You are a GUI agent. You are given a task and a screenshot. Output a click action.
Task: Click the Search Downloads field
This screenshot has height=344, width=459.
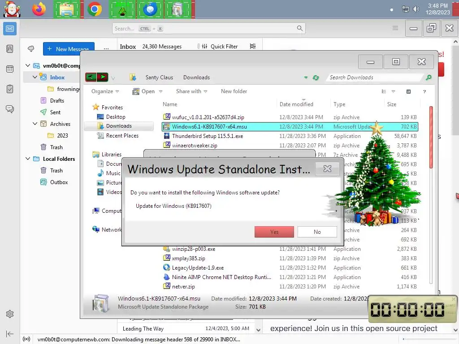pos(375,77)
